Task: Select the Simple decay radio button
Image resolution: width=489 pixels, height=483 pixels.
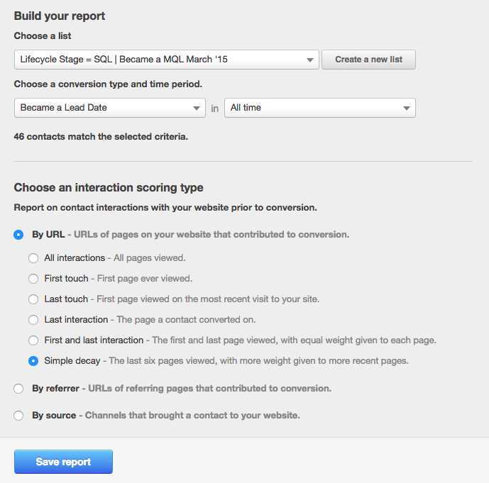Action: pyautogui.click(x=33, y=361)
